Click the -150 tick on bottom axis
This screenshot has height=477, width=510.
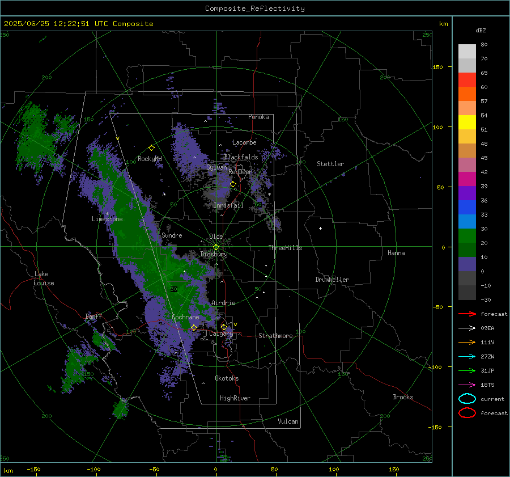click(33, 470)
